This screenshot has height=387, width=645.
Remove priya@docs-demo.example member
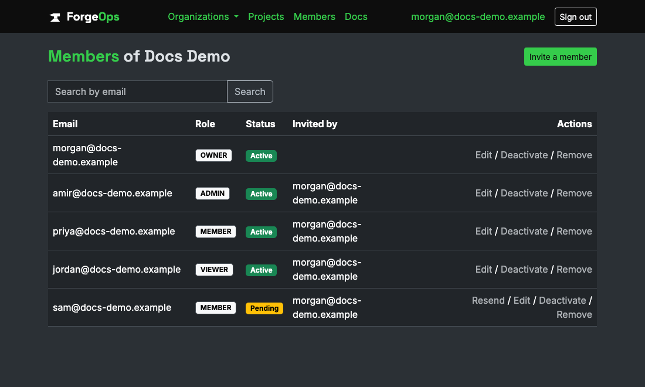coord(574,231)
